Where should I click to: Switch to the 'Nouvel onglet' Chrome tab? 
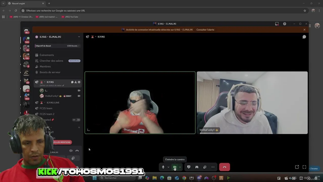coord(25,4)
